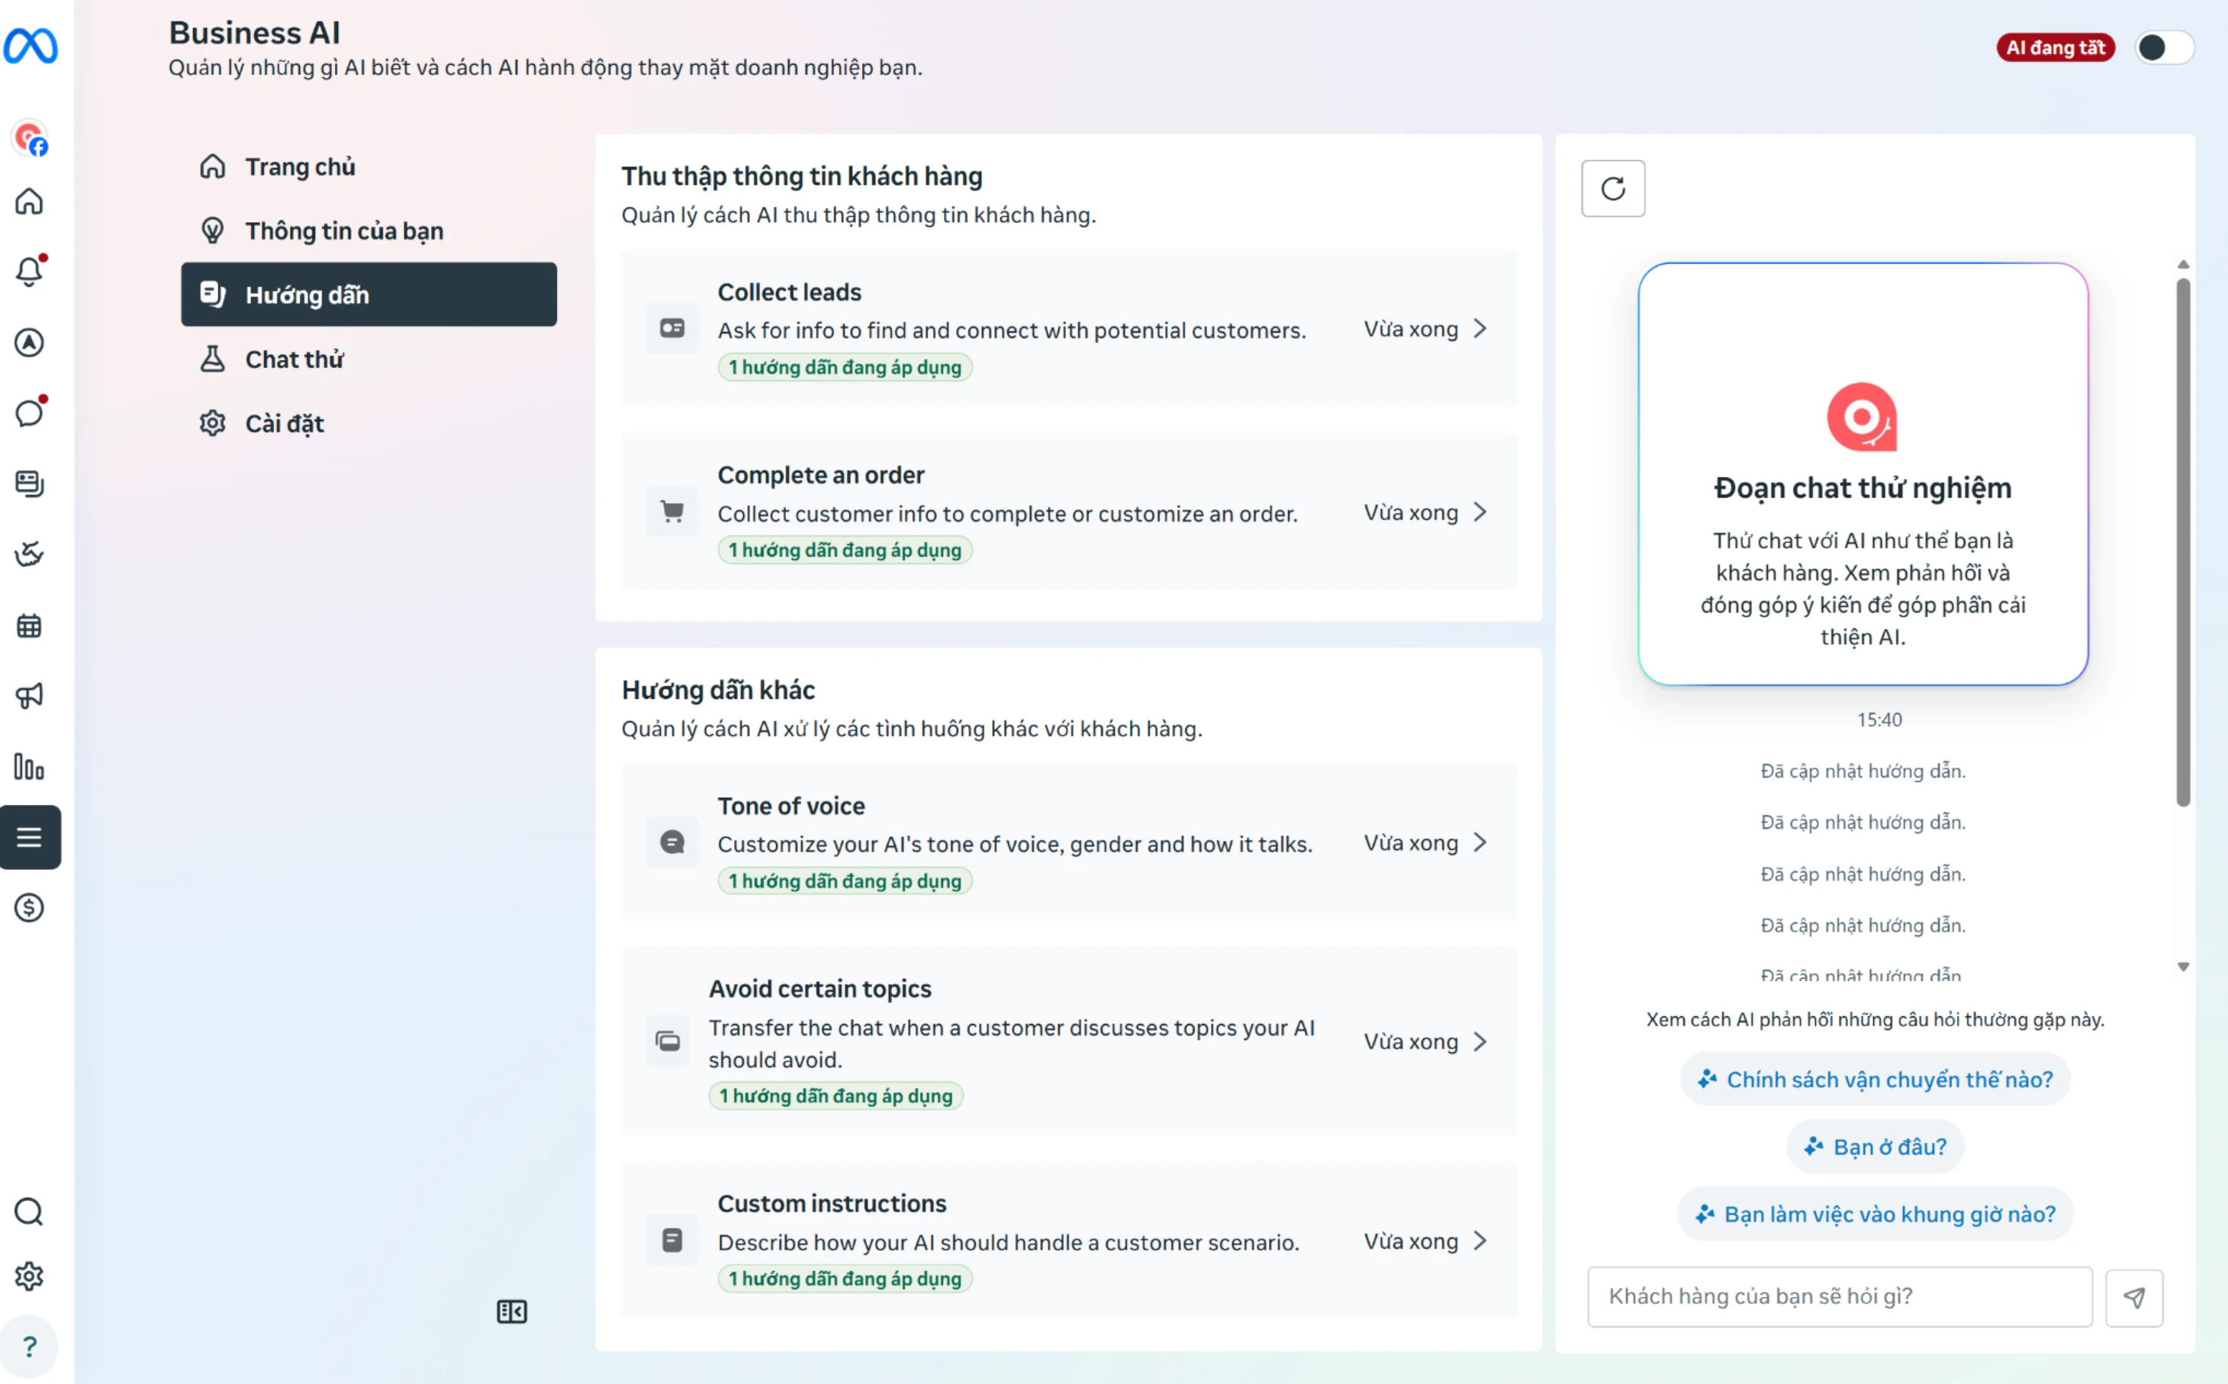Viewport: 2228px width, 1384px height.
Task: Click the all tools hamburger icon
Action: [31, 837]
